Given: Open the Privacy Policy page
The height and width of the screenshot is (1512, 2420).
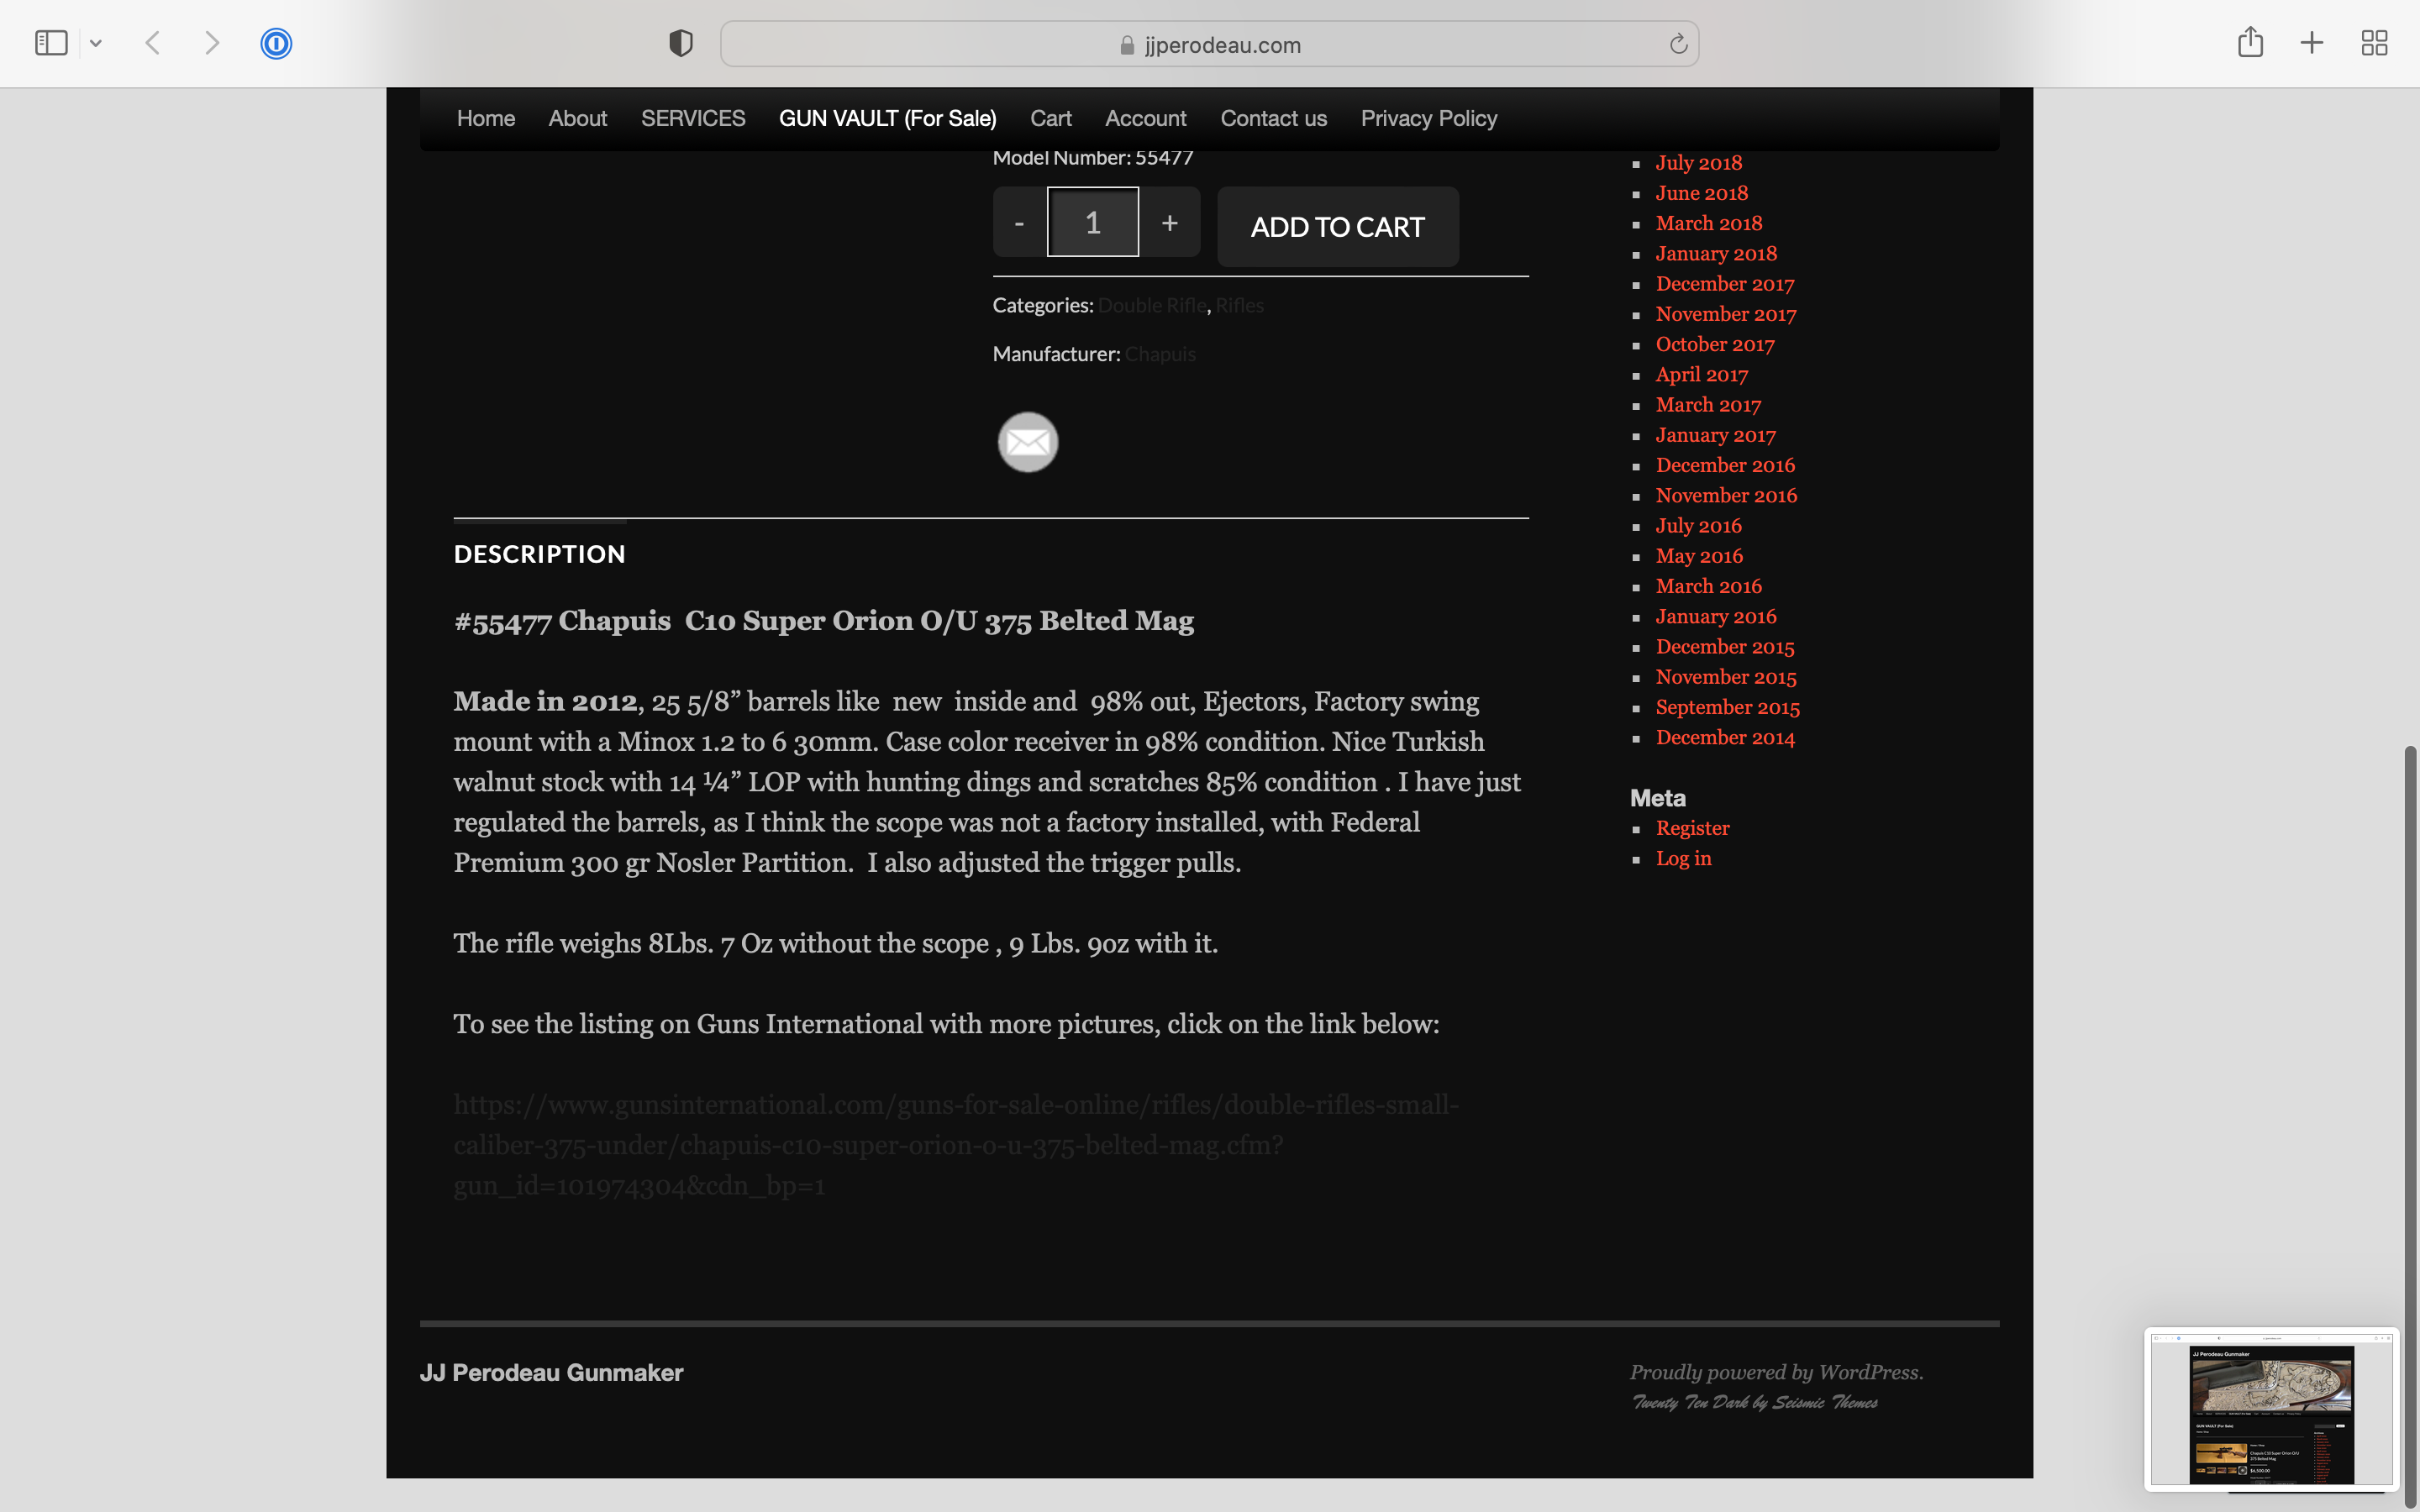Looking at the screenshot, I should click(1428, 118).
